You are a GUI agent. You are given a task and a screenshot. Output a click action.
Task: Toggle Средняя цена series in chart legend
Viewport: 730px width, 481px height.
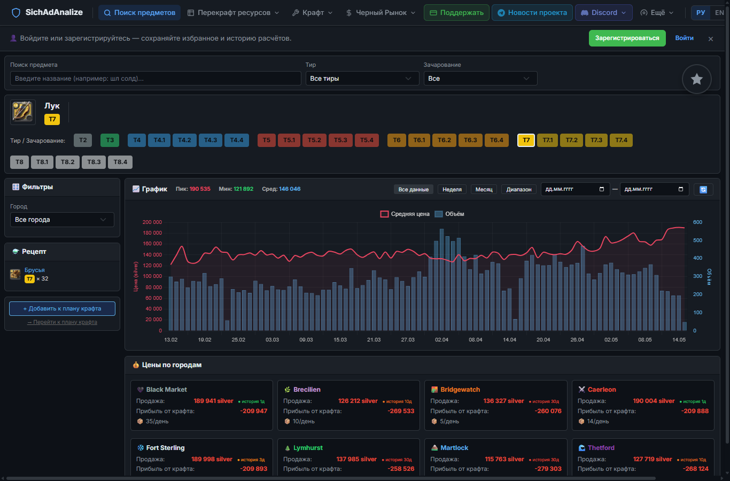click(405, 214)
